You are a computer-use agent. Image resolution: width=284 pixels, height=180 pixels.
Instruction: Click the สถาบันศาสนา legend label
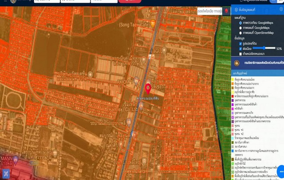241,147
